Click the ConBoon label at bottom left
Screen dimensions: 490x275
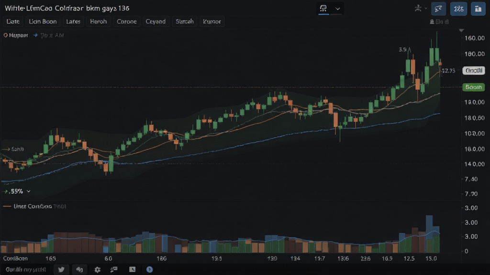(15, 258)
